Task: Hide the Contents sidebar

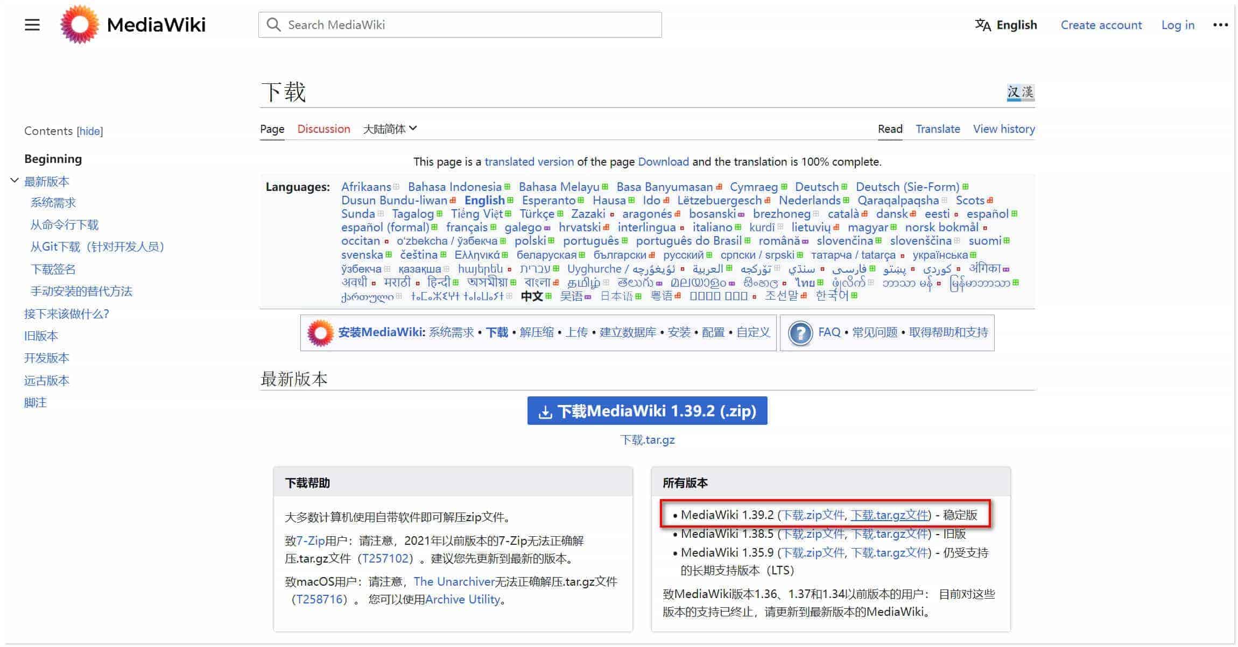Action: 90,131
